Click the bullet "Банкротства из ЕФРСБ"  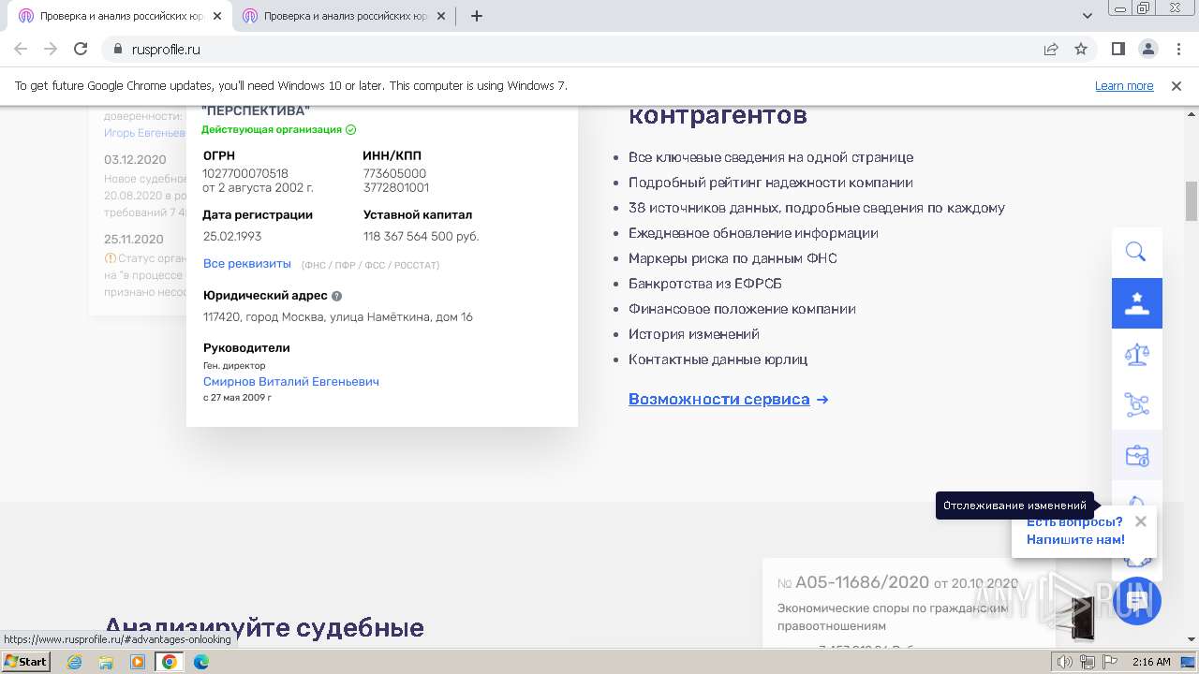pos(705,284)
